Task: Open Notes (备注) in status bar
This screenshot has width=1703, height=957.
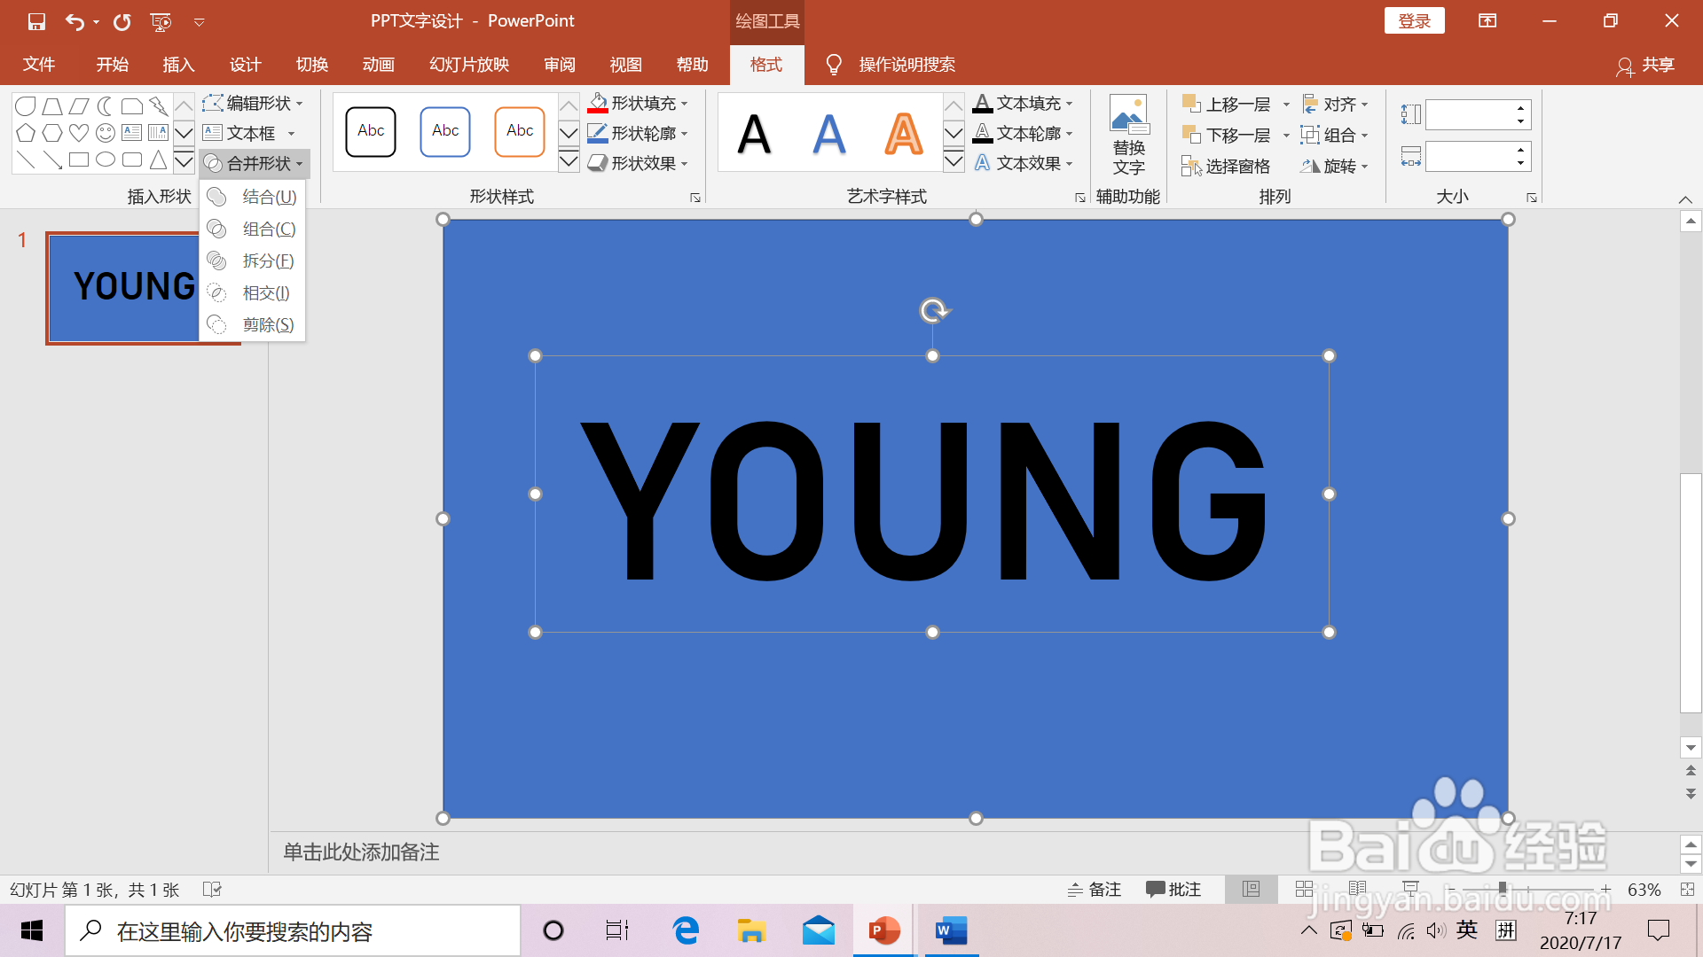Action: 1095,890
